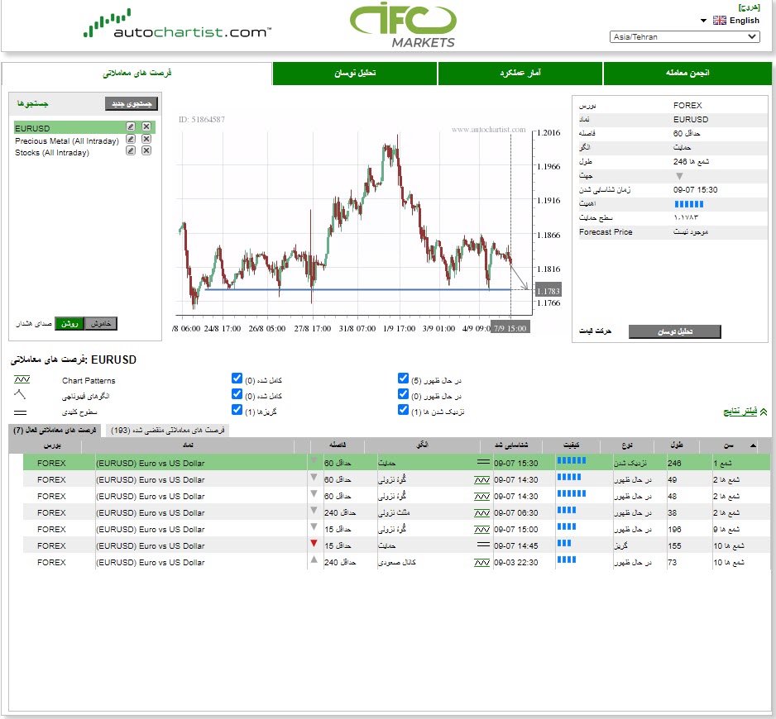Viewport: 776px width, 719px height.
Task: Sort by the quality column header
Action: pyautogui.click(x=571, y=445)
